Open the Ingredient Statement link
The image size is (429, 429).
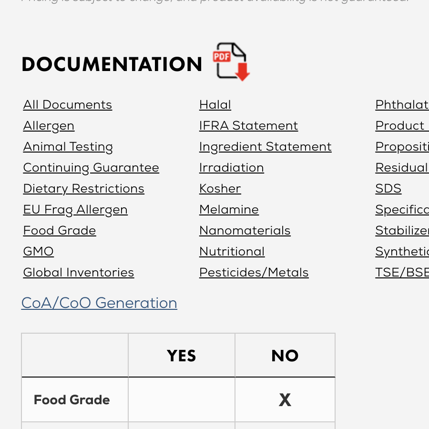pos(265,147)
